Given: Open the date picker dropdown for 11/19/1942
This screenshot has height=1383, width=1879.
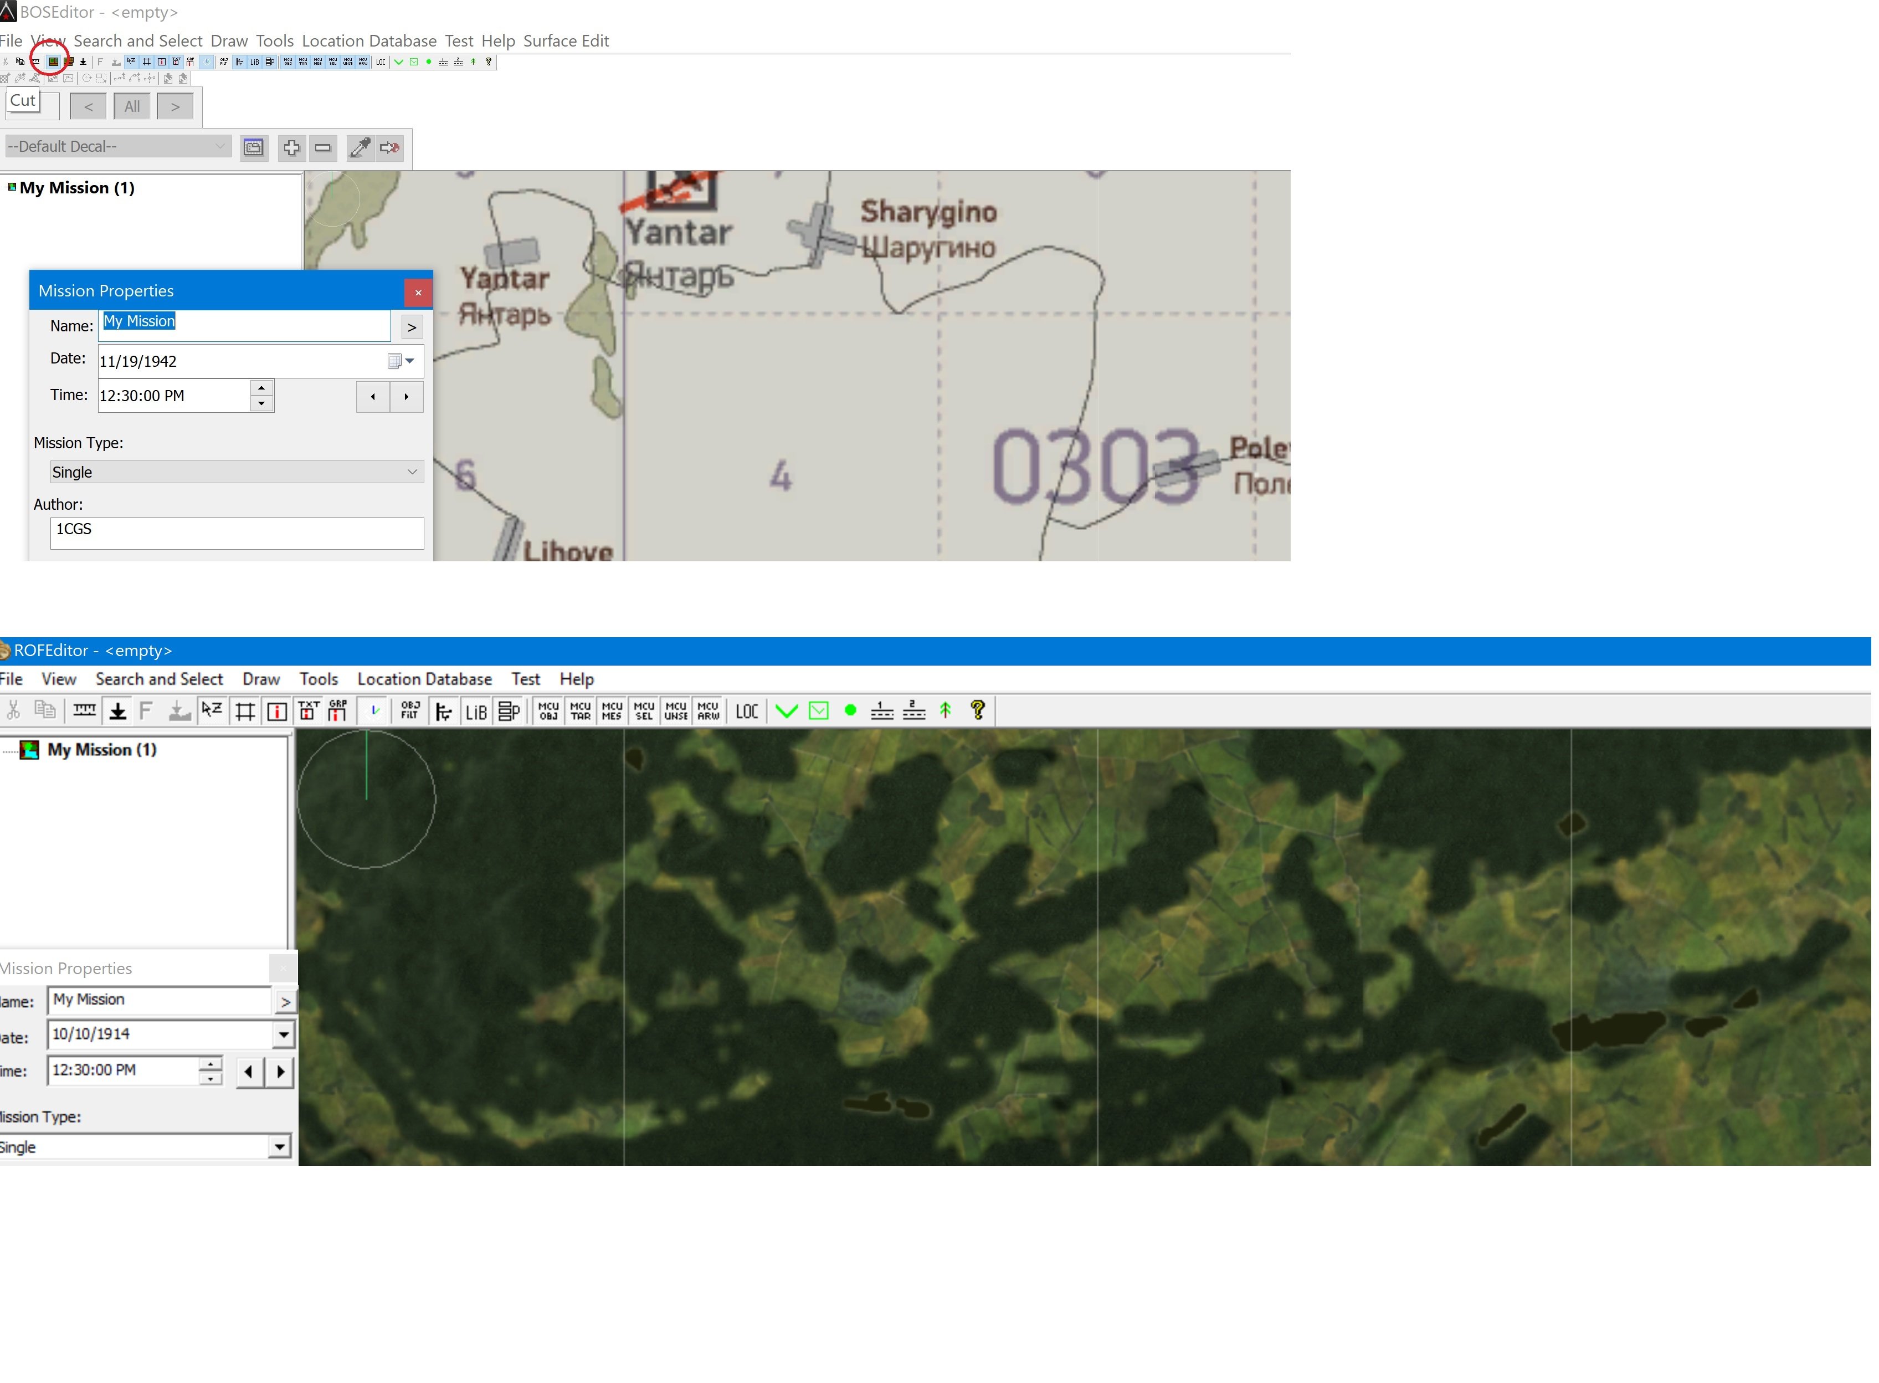Looking at the screenshot, I should [409, 362].
